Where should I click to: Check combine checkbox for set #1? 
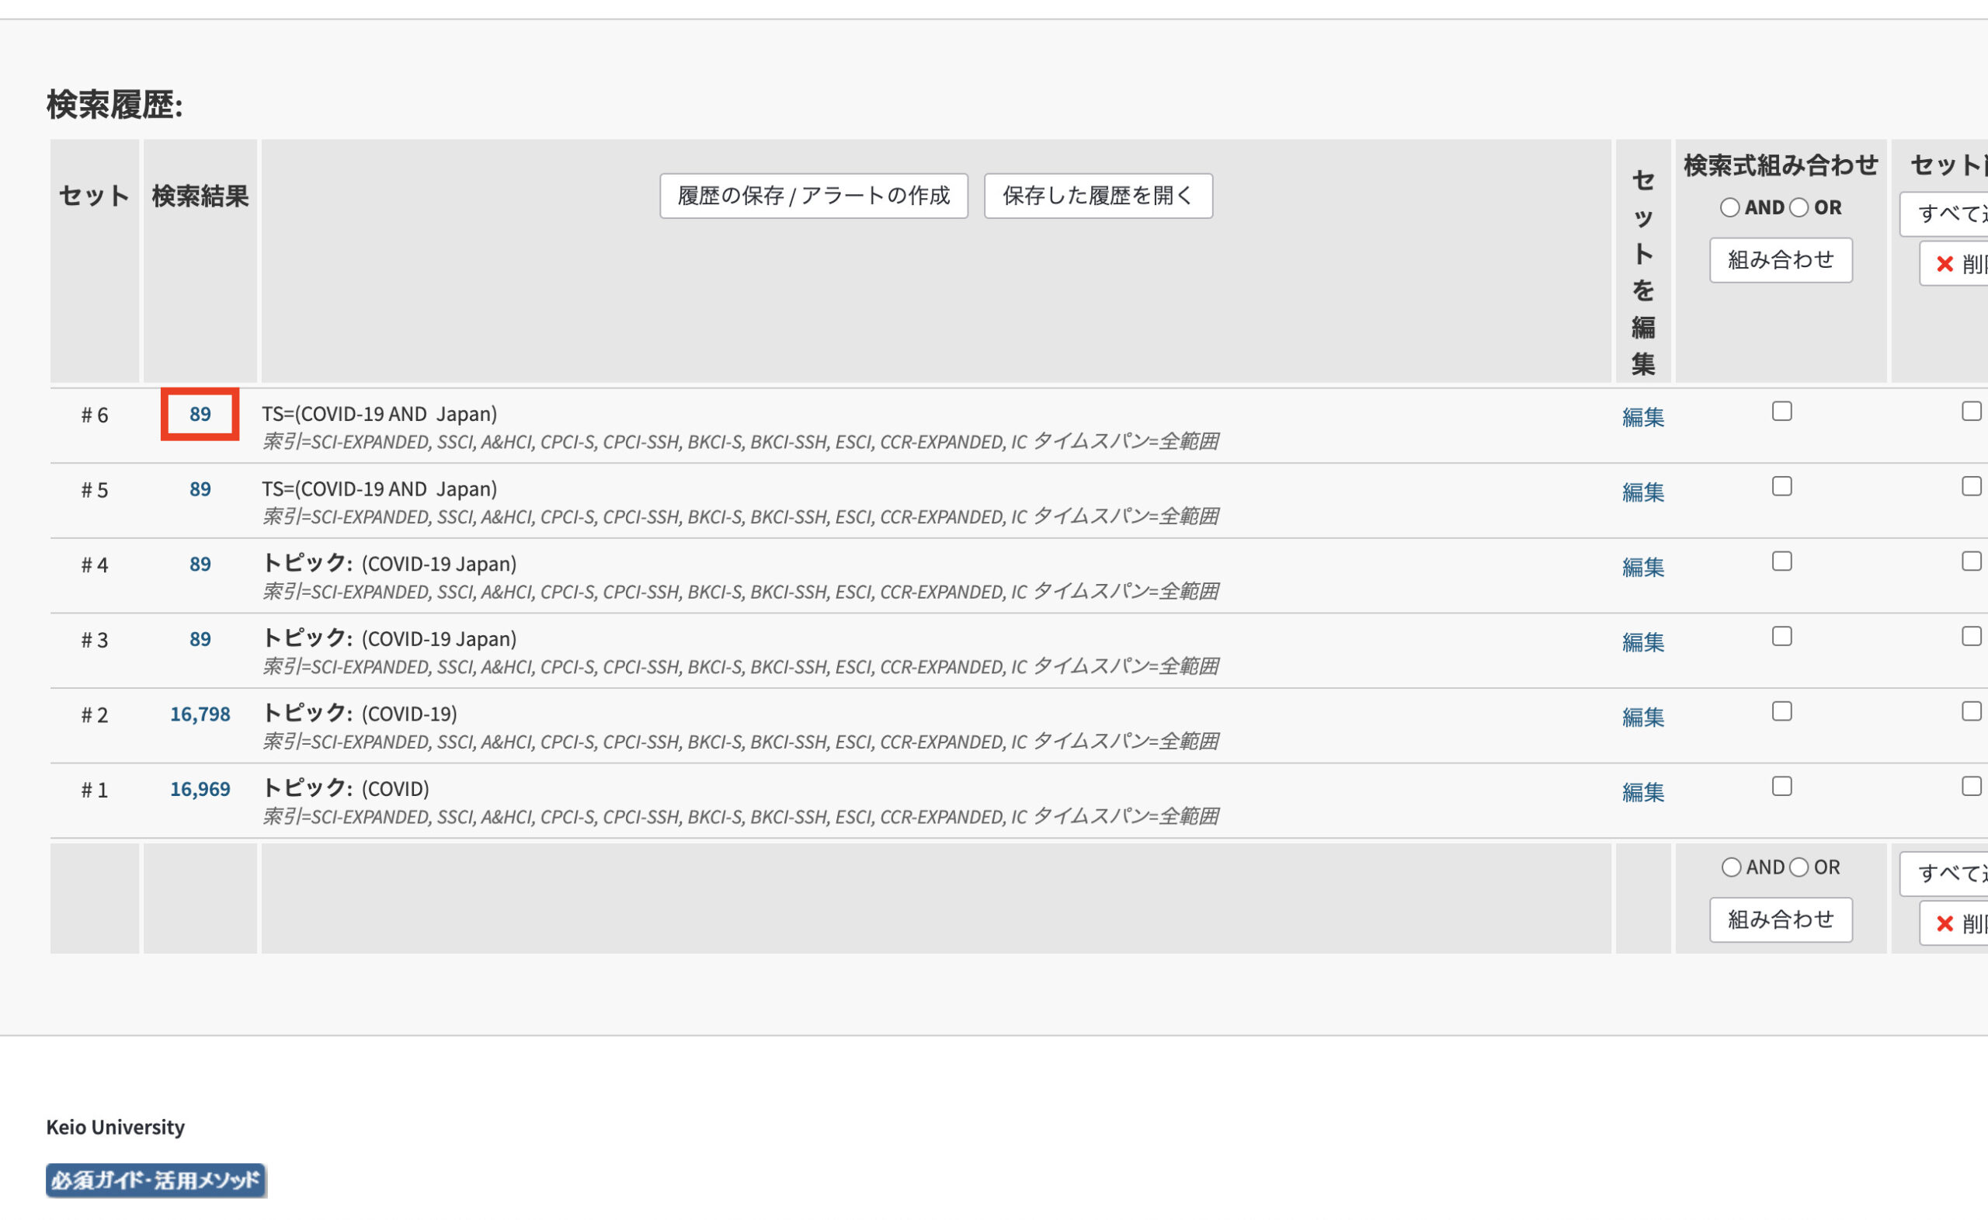point(1781,786)
